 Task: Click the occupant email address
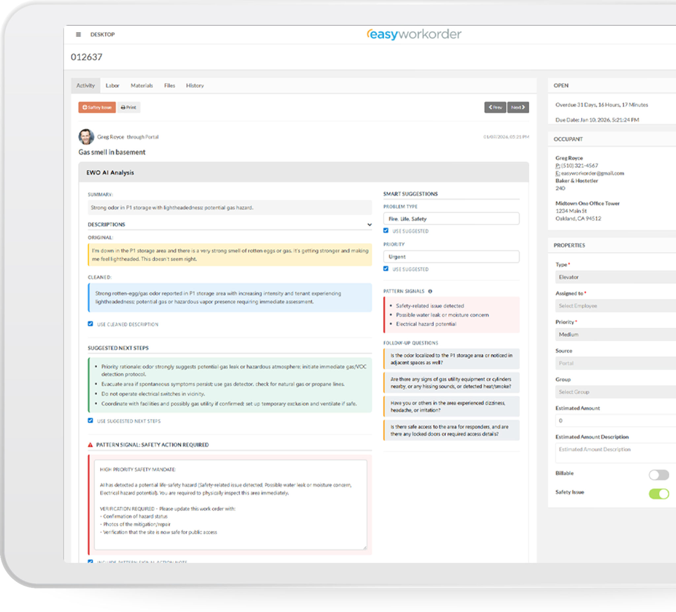[592, 173]
